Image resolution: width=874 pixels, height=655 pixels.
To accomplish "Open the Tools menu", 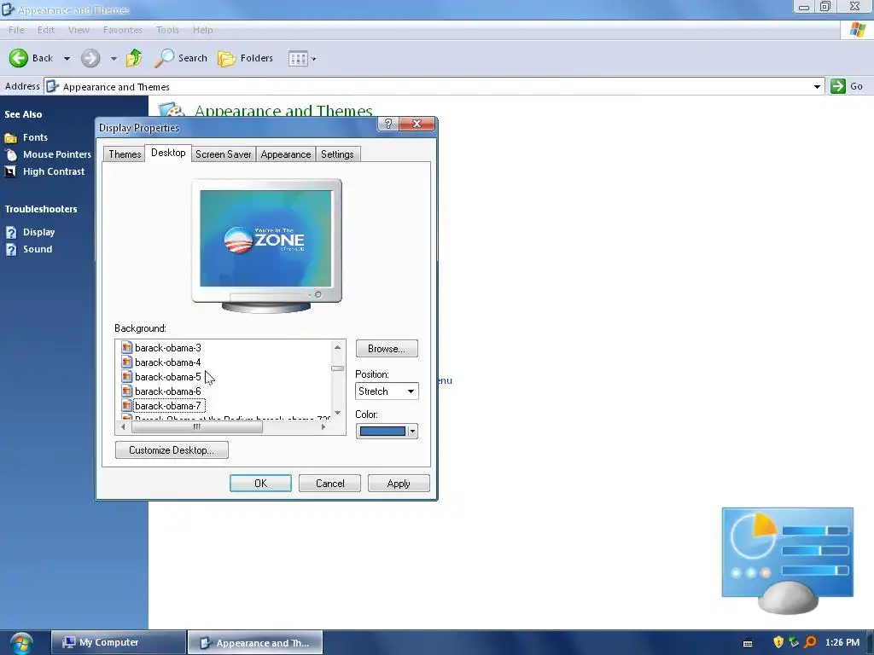I will (x=167, y=30).
